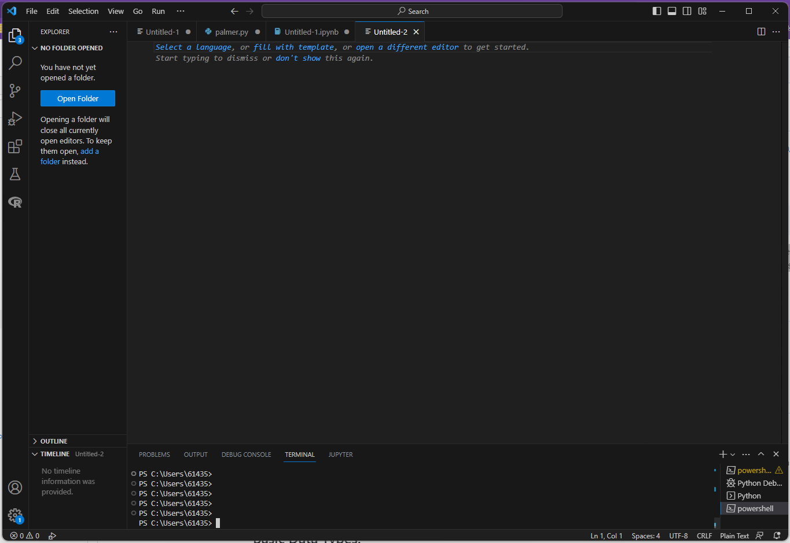Open the Source Control view

(x=14, y=90)
